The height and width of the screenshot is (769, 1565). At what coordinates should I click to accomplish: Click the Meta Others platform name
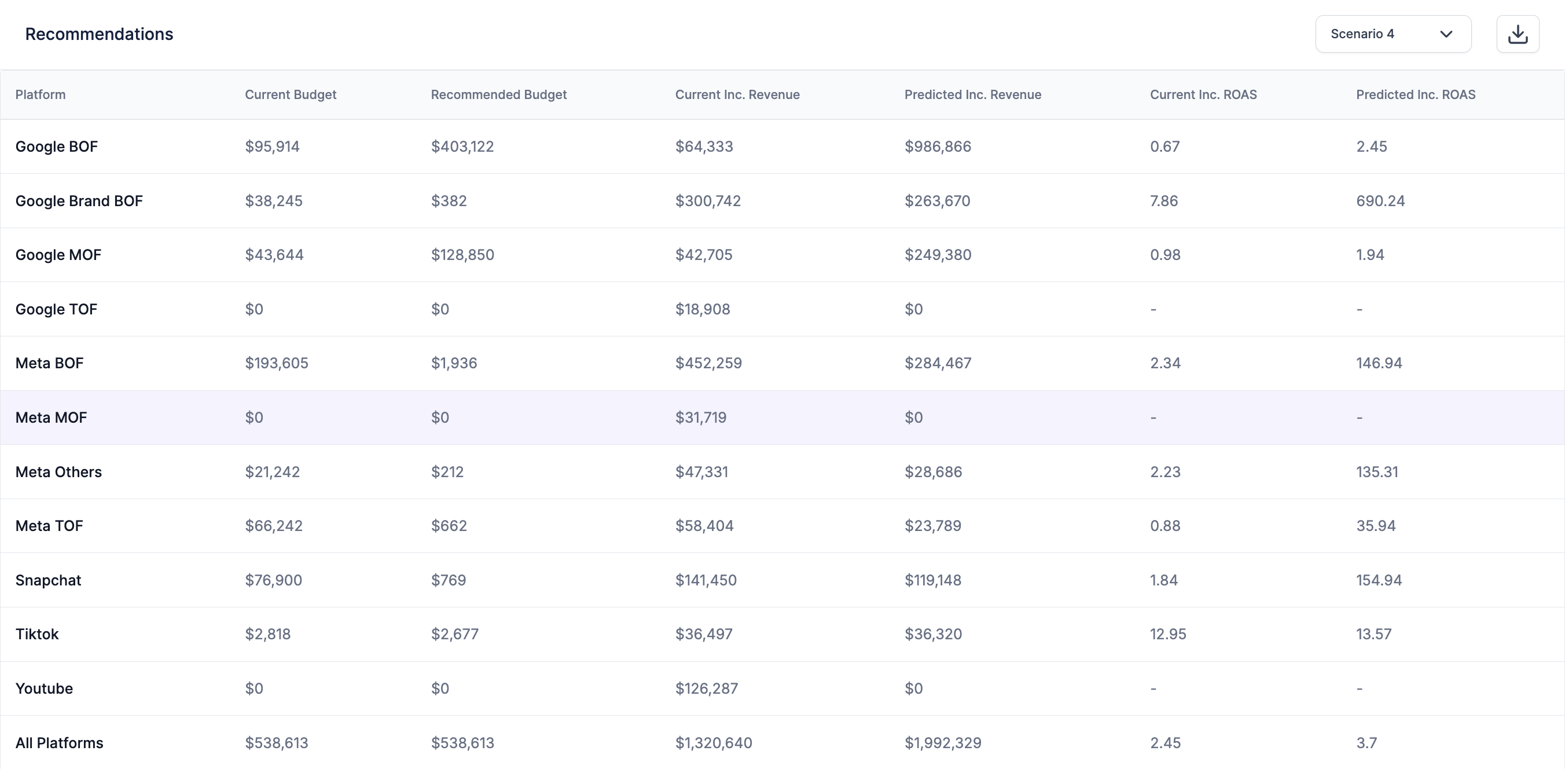58,472
